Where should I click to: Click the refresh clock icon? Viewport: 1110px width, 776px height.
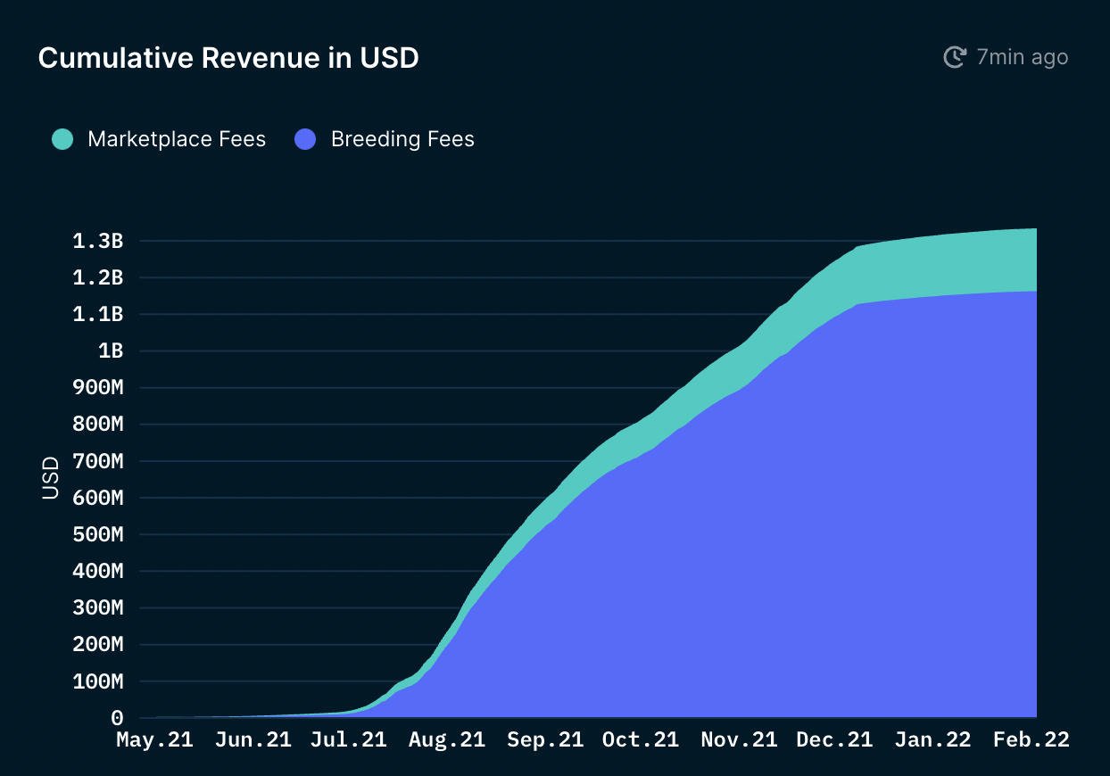(955, 57)
